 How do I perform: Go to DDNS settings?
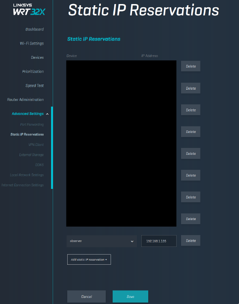39,165
